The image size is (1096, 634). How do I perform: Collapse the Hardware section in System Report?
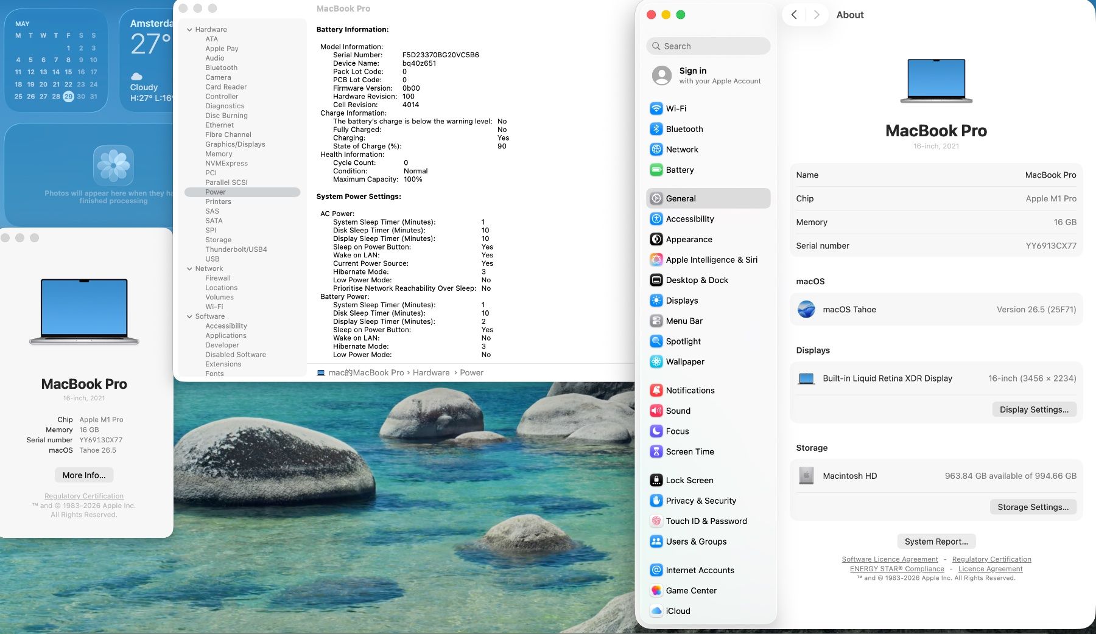click(x=189, y=29)
